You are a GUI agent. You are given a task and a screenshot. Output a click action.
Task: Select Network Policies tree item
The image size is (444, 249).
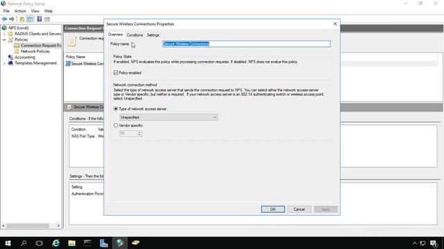pos(35,51)
